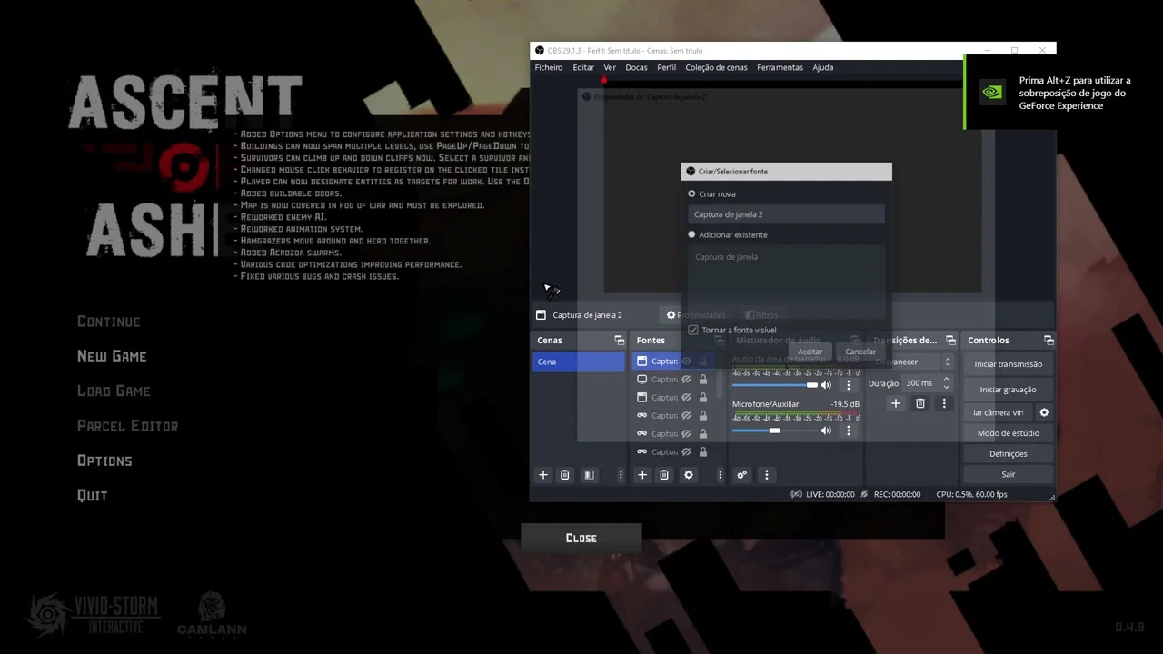Open source properties gear in Fontes panel
This screenshot has width=1163, height=654.
[688, 475]
